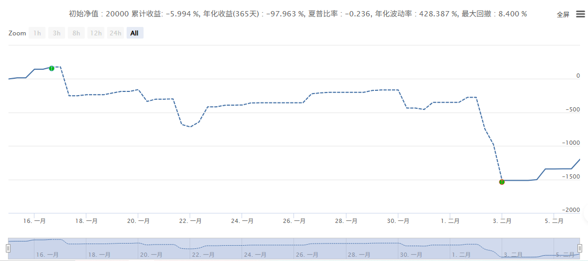Image resolution: width=588 pixels, height=261 pixels.
Task: Click the red-green trough marker at 3. 二月
Action: point(502,182)
